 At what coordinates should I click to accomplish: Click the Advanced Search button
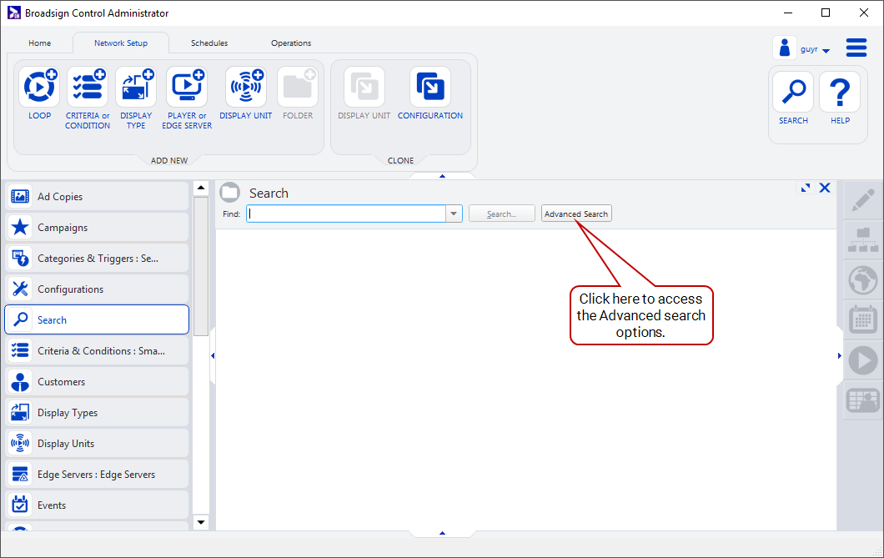[576, 214]
